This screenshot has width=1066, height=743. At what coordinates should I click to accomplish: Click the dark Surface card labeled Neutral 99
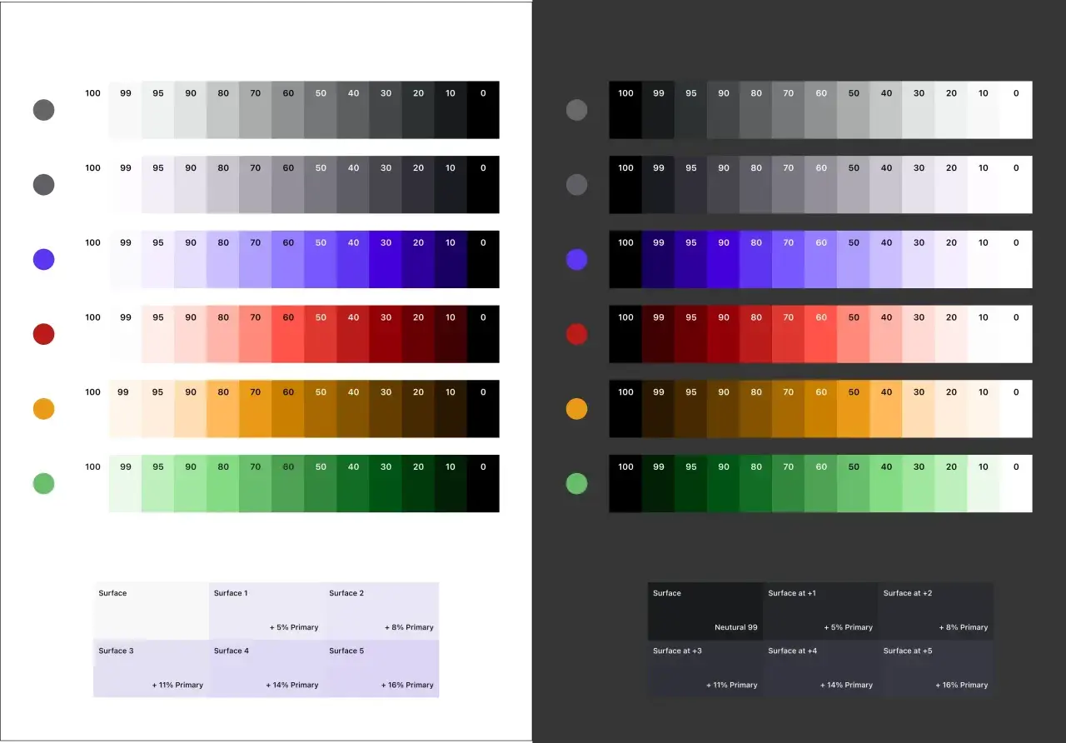click(x=705, y=611)
